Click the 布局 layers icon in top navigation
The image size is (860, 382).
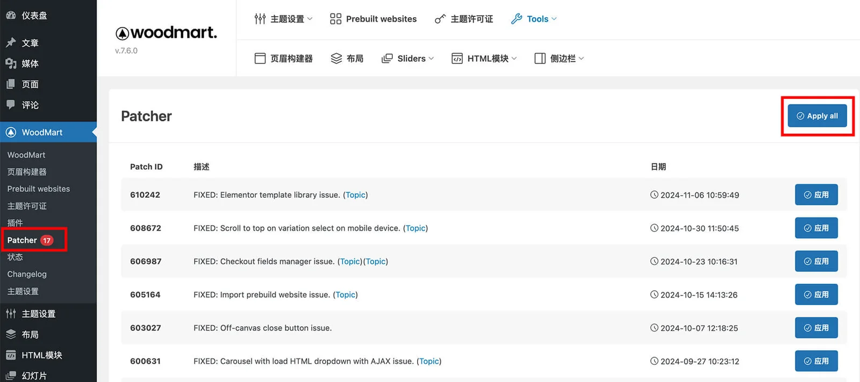click(336, 59)
